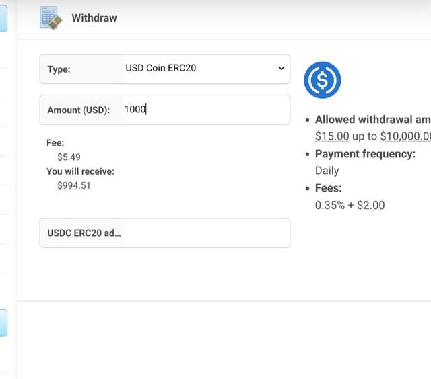Screen dimensions: 431x379
Task: Click the Daily payment frequency text
Action: tap(327, 171)
